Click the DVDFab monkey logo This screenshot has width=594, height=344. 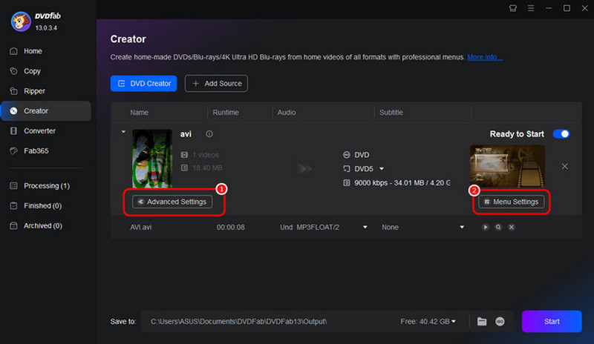pos(21,21)
